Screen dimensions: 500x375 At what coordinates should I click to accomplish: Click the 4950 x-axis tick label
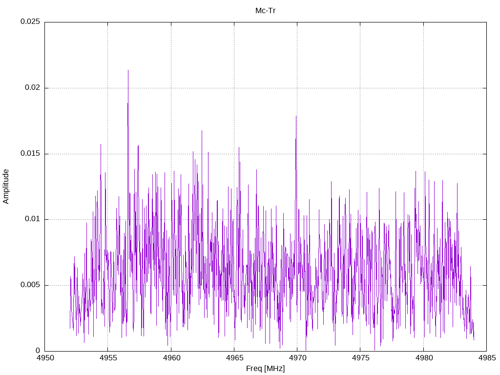[45, 358]
